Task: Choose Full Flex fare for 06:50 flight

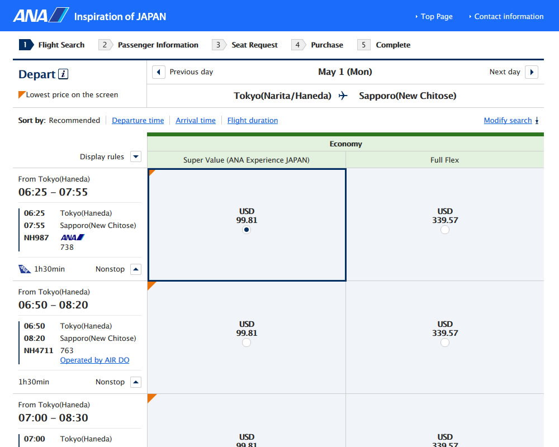Action: coord(444,343)
